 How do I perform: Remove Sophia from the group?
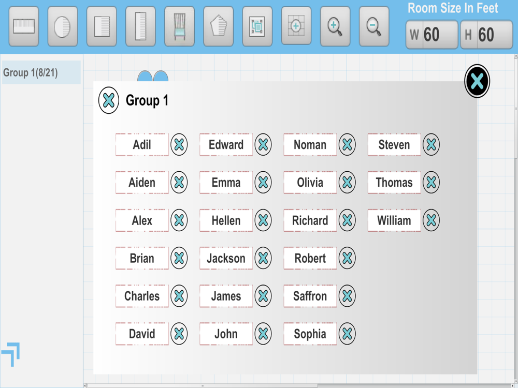pyautogui.click(x=347, y=334)
